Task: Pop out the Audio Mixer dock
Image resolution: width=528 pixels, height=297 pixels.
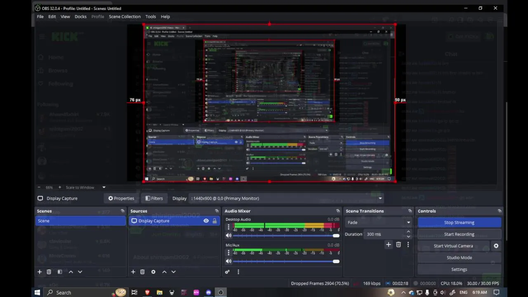Action: (338, 211)
